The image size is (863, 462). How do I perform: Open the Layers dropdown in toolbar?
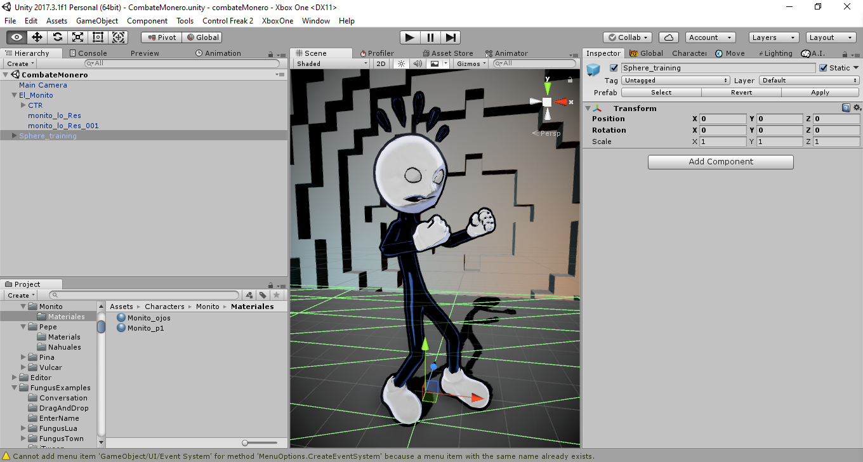[774, 37]
